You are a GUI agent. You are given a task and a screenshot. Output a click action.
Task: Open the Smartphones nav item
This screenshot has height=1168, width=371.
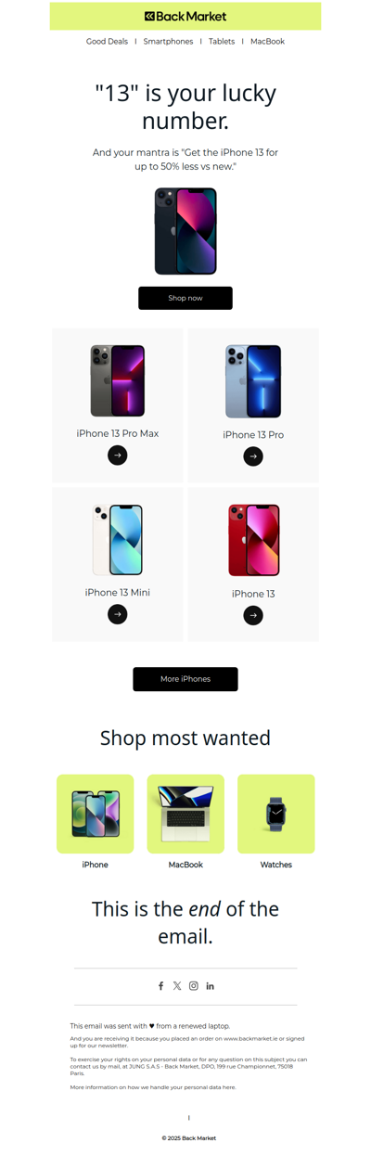click(x=168, y=42)
